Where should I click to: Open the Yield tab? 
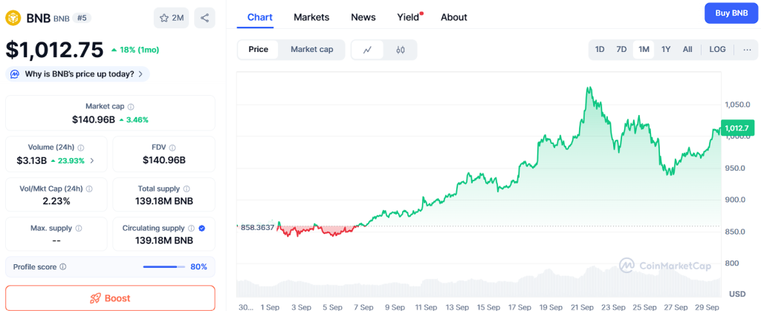pyautogui.click(x=408, y=17)
